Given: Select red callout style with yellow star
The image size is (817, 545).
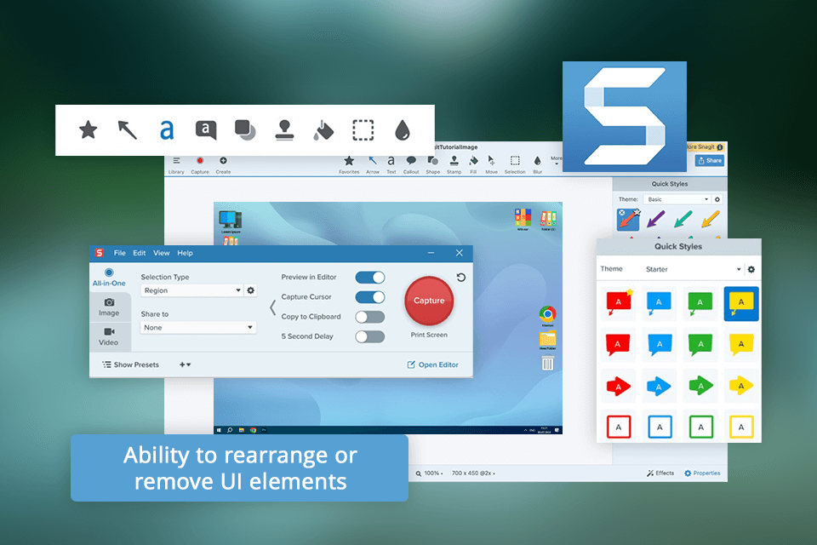Looking at the screenshot, I should (619, 303).
